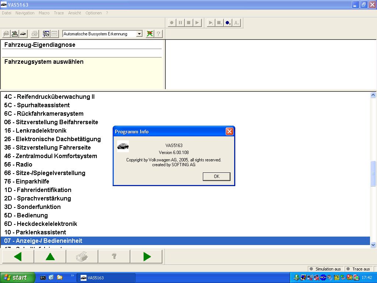Click the printer button in the bottom navigation bar

tap(82, 256)
